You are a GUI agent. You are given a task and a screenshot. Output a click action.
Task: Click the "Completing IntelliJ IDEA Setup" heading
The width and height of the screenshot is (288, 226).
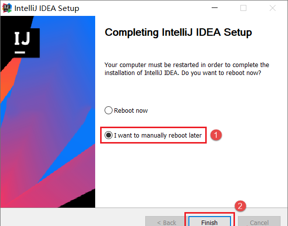click(x=178, y=32)
